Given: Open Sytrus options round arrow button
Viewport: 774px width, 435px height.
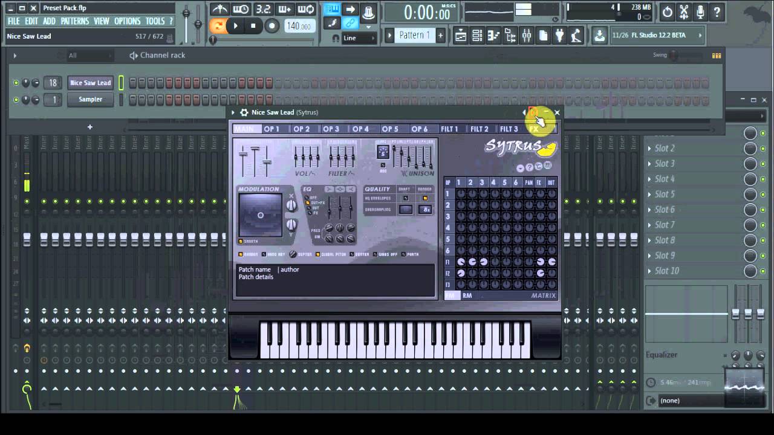Looking at the screenshot, I should pyautogui.click(x=521, y=168).
